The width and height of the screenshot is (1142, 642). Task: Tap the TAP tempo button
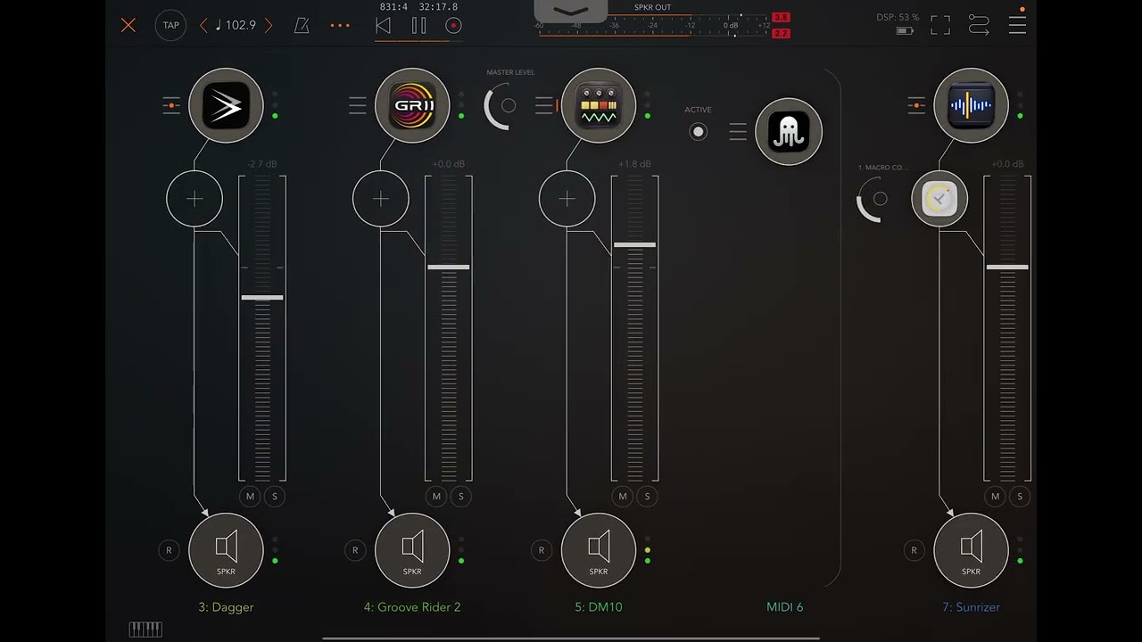tap(170, 25)
